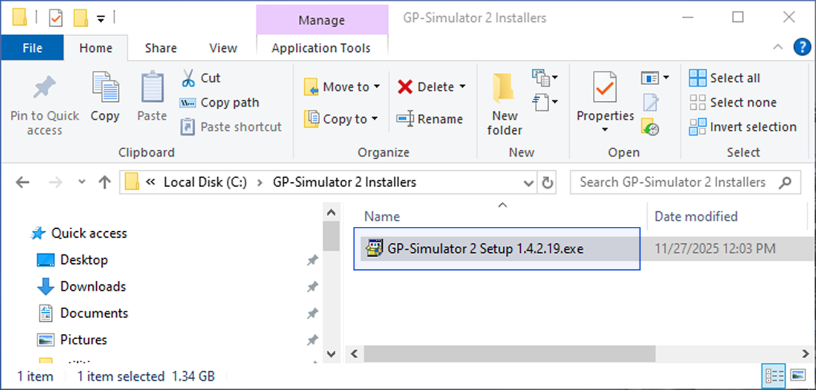Click Copy path in Clipboard group
Viewport: 816px width, 390px height.
click(x=220, y=103)
